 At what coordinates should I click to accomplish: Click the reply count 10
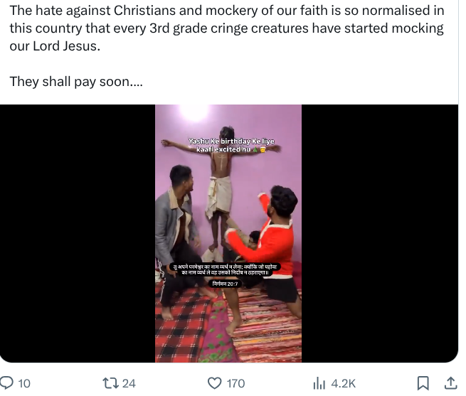24,383
